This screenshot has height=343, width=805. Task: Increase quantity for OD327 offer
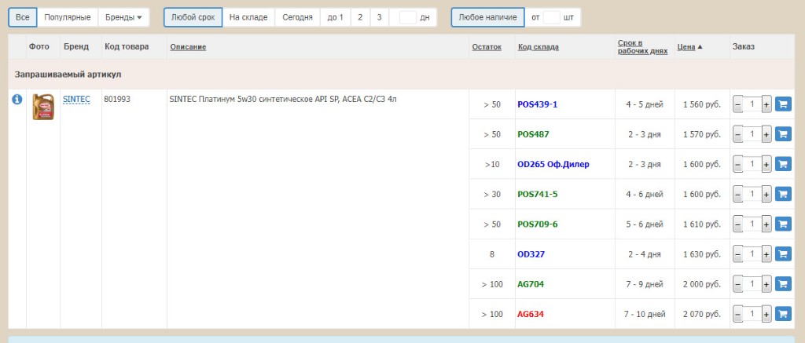pos(766,254)
